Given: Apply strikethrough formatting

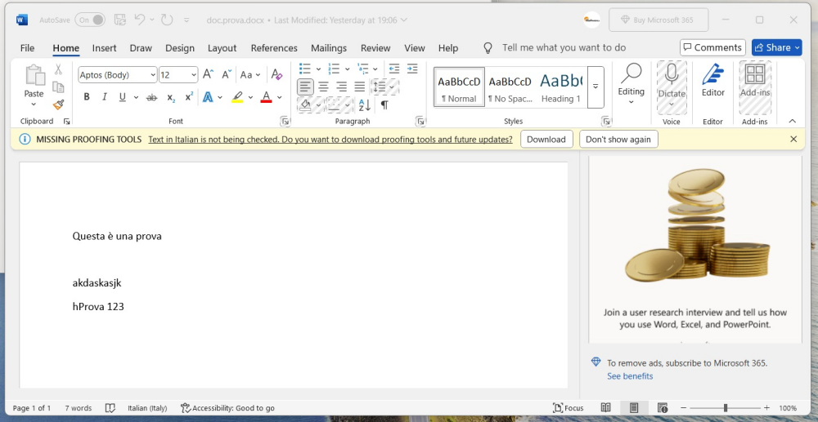Looking at the screenshot, I should [152, 97].
